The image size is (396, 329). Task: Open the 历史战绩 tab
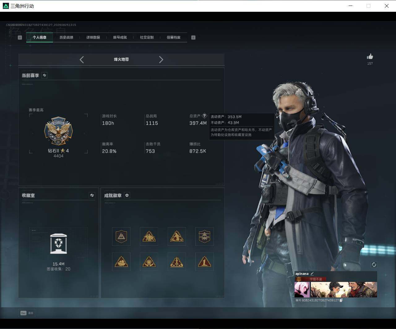point(66,37)
